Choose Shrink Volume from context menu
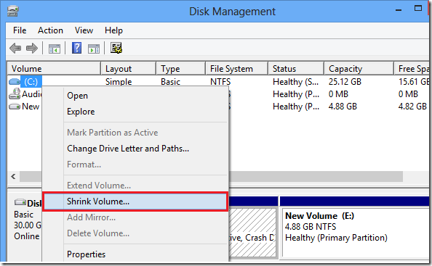Viewport: 432px width, 266px height. pyautogui.click(x=135, y=201)
